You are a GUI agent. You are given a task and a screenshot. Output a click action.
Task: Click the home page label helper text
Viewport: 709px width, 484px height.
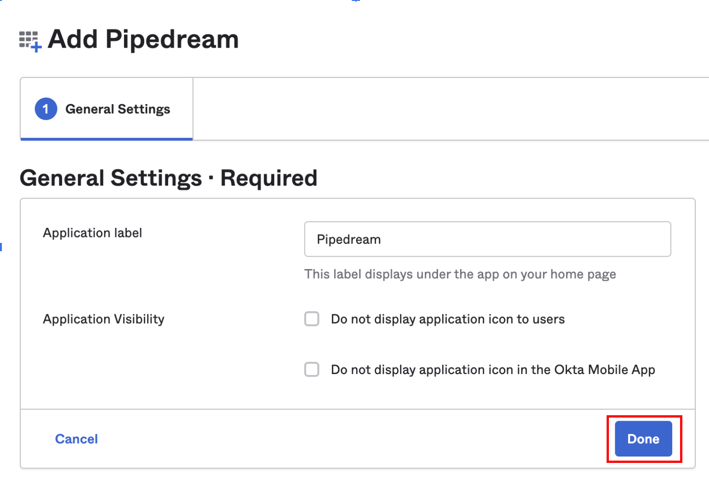[x=460, y=274]
